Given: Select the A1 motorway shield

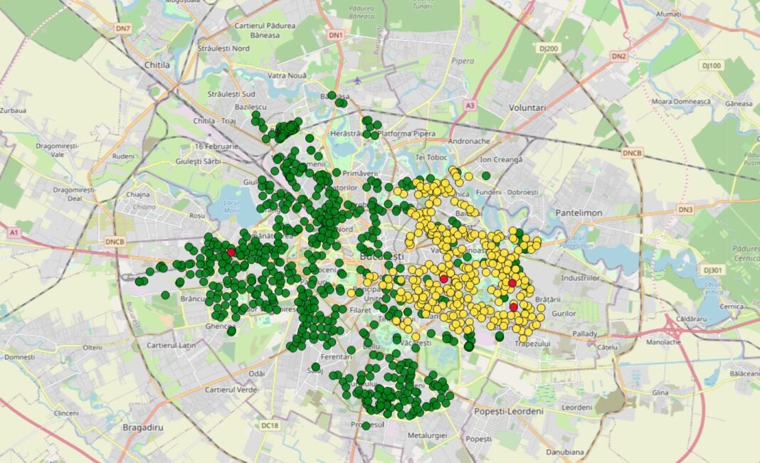Looking at the screenshot, I should pos(14,232).
